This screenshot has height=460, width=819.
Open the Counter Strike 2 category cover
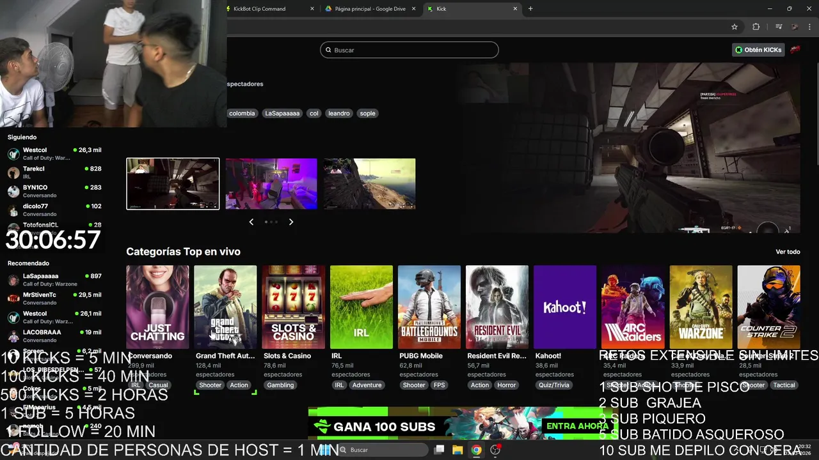pos(768,307)
